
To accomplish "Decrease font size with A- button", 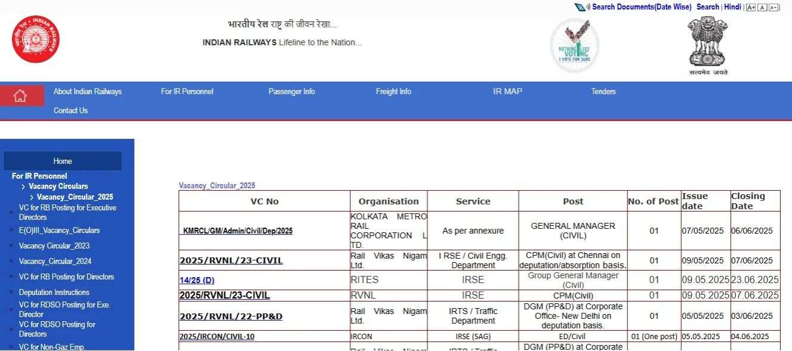I will [x=773, y=7].
